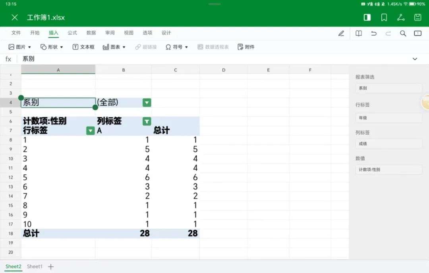Click the undo icon
Viewport: 429px width, 273px height.
click(x=373, y=33)
